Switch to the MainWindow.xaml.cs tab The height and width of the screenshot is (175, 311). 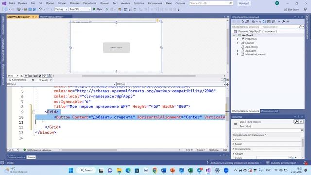pos(52,17)
